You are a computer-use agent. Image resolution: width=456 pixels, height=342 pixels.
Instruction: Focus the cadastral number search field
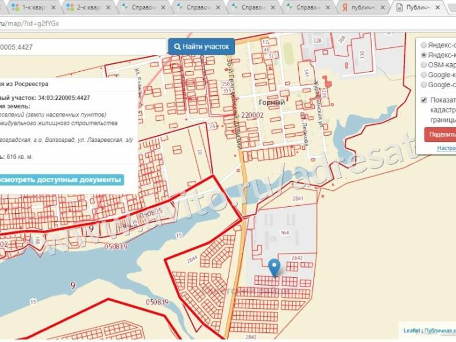coord(83,47)
